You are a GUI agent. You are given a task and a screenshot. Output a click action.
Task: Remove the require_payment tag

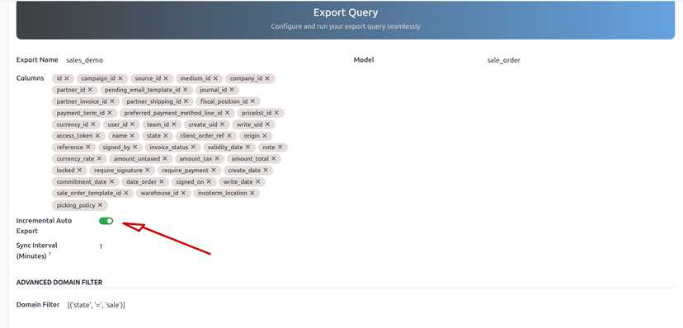(214, 170)
